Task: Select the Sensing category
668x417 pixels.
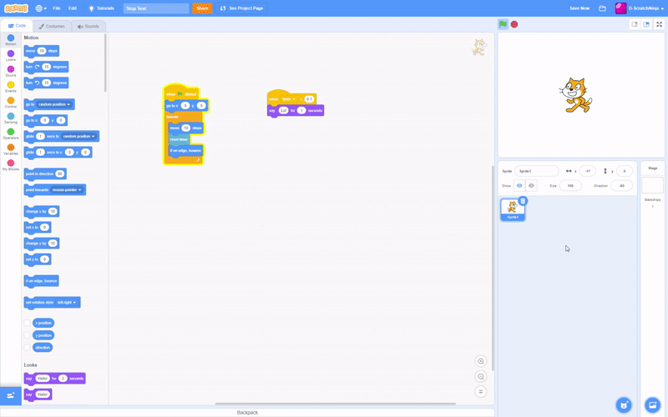Action: [x=11, y=118]
